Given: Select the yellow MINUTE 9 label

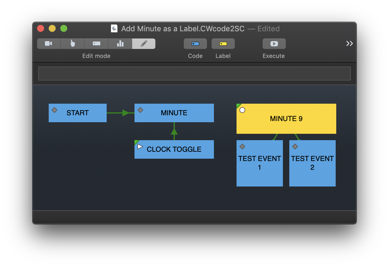Looking at the screenshot, I should point(286,119).
